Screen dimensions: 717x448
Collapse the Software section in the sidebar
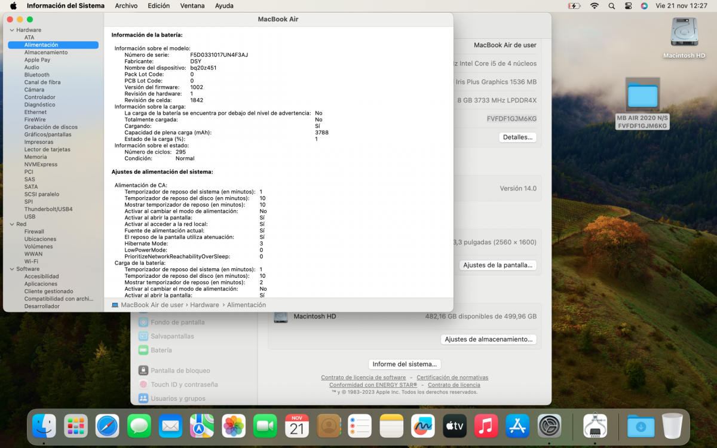click(x=11, y=269)
